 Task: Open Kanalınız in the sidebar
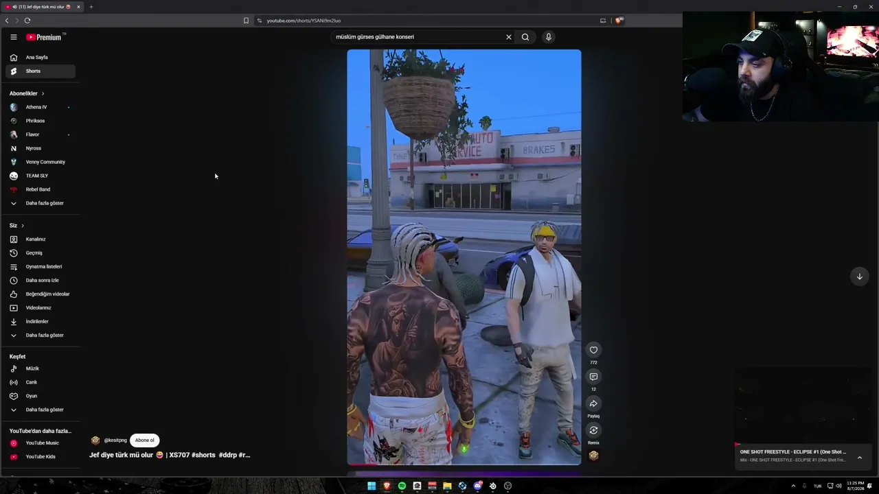click(41, 239)
